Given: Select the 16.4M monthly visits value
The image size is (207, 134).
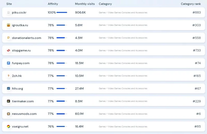Looking at the screenshot, I should 79,126.
